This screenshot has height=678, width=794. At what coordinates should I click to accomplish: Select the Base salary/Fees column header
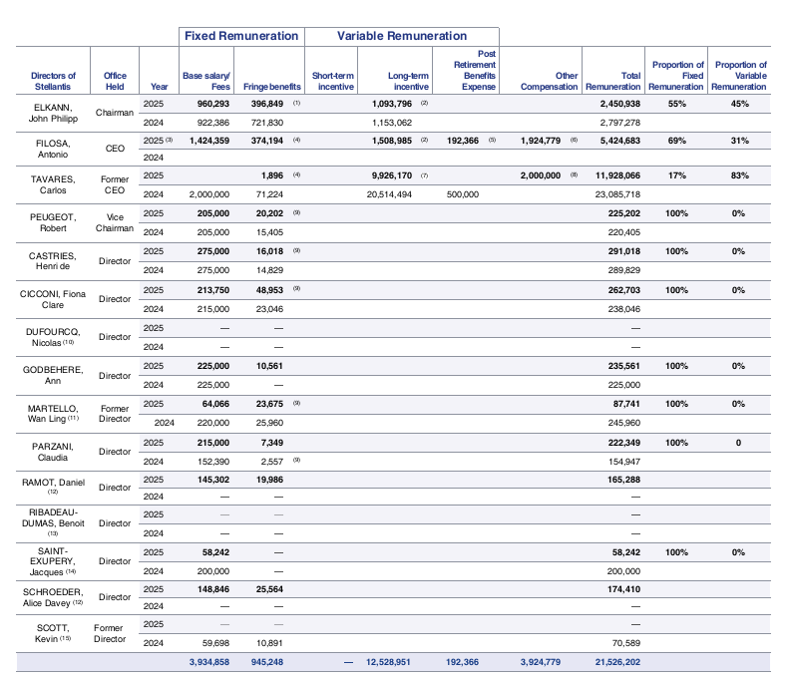point(206,81)
